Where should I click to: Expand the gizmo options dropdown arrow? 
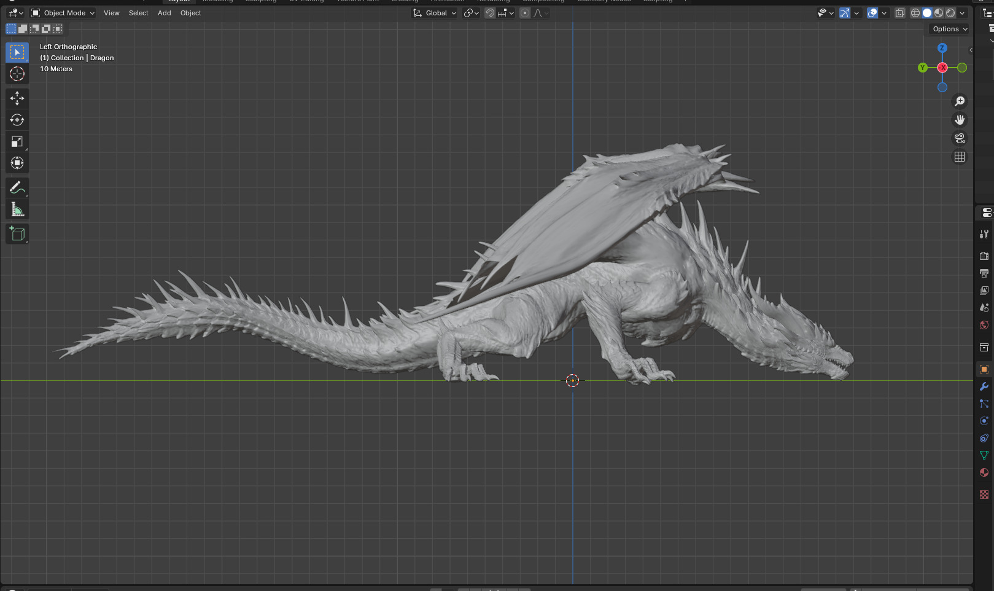pos(856,13)
